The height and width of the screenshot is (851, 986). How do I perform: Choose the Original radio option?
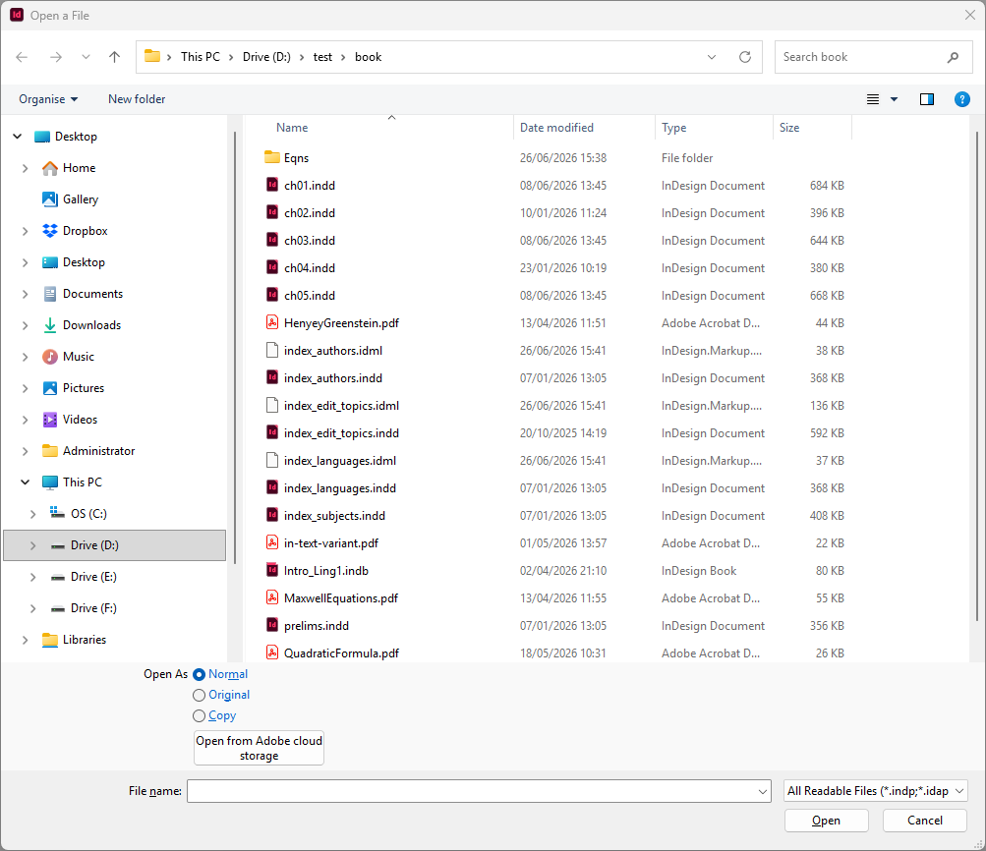(x=199, y=695)
